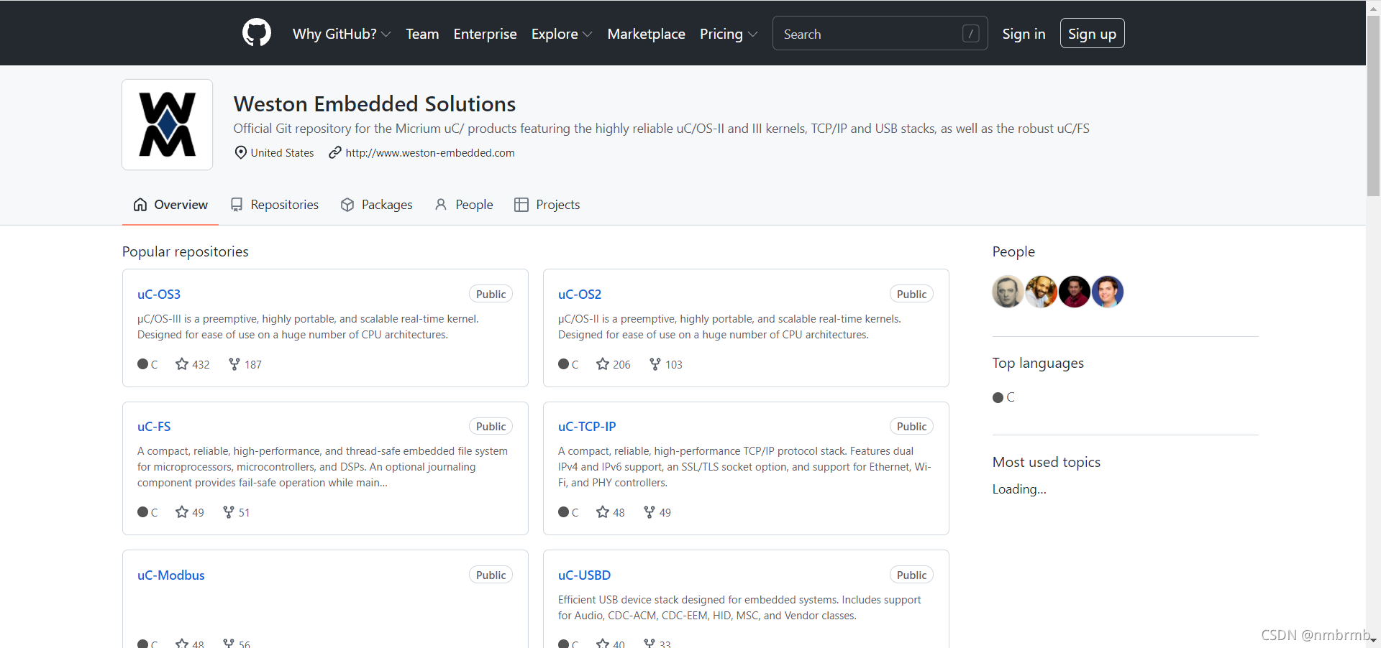This screenshot has width=1381, height=648.
Task: Click the page vertical scrollbar thumb
Action: coord(1373,106)
